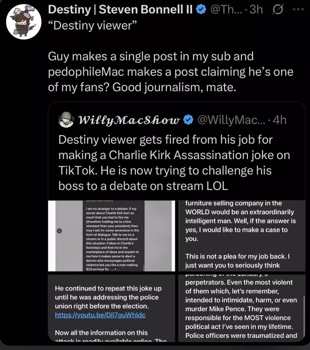Open the "furniture selling company" image
Screen dimensions: 310x350
coord(242,236)
